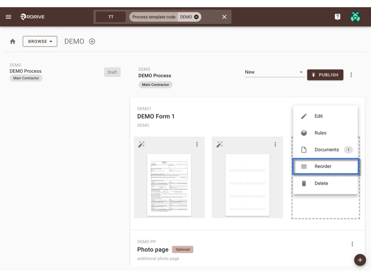
Task: Remove the DEMO filter chip
Action: coord(196,17)
